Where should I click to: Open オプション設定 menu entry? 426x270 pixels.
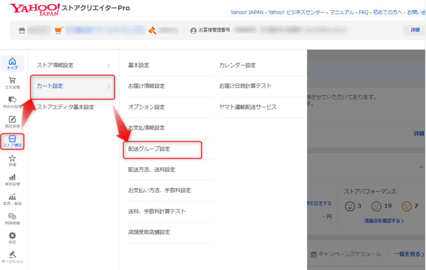146,107
